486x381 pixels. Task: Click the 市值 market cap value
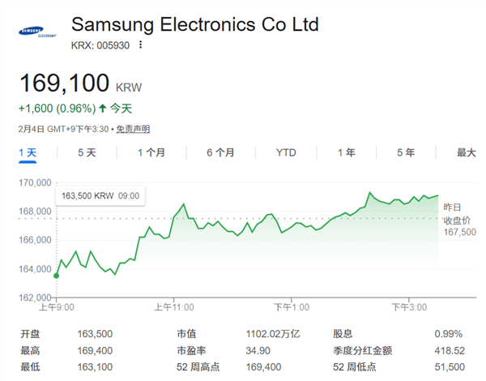[x=272, y=334]
